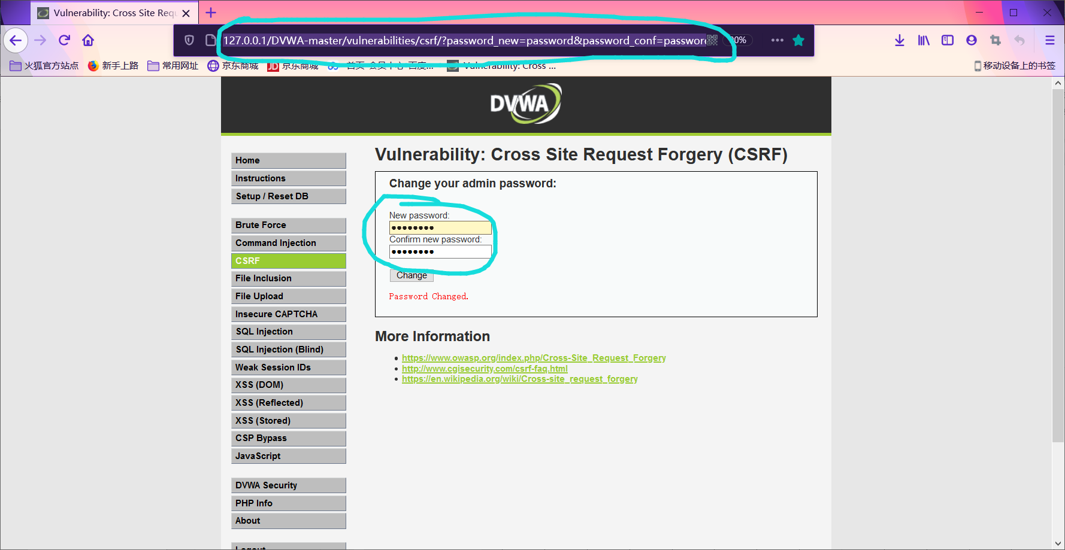The image size is (1065, 550).
Task: Click the Change password button
Action: pyautogui.click(x=412, y=275)
